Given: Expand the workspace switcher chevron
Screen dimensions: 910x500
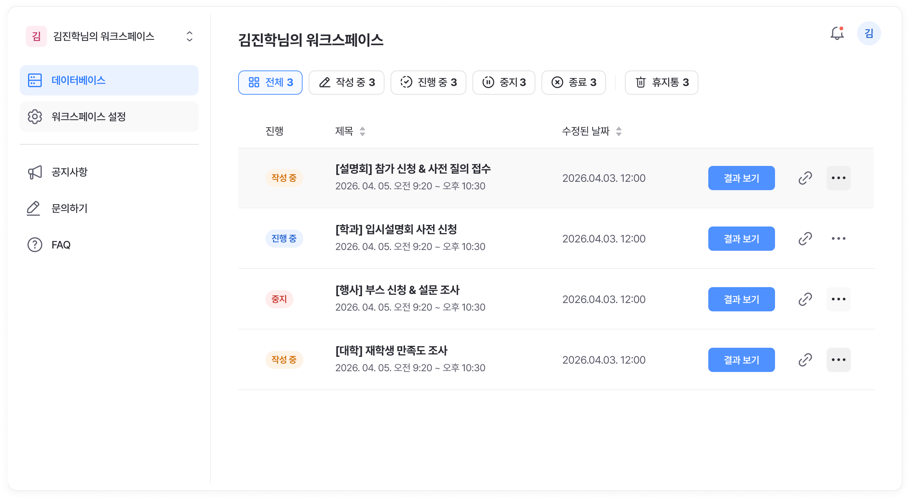Looking at the screenshot, I should point(190,36).
